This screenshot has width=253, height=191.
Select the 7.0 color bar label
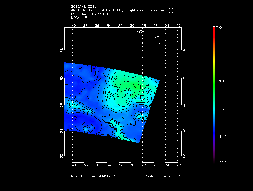pyautogui.click(x=218, y=27)
